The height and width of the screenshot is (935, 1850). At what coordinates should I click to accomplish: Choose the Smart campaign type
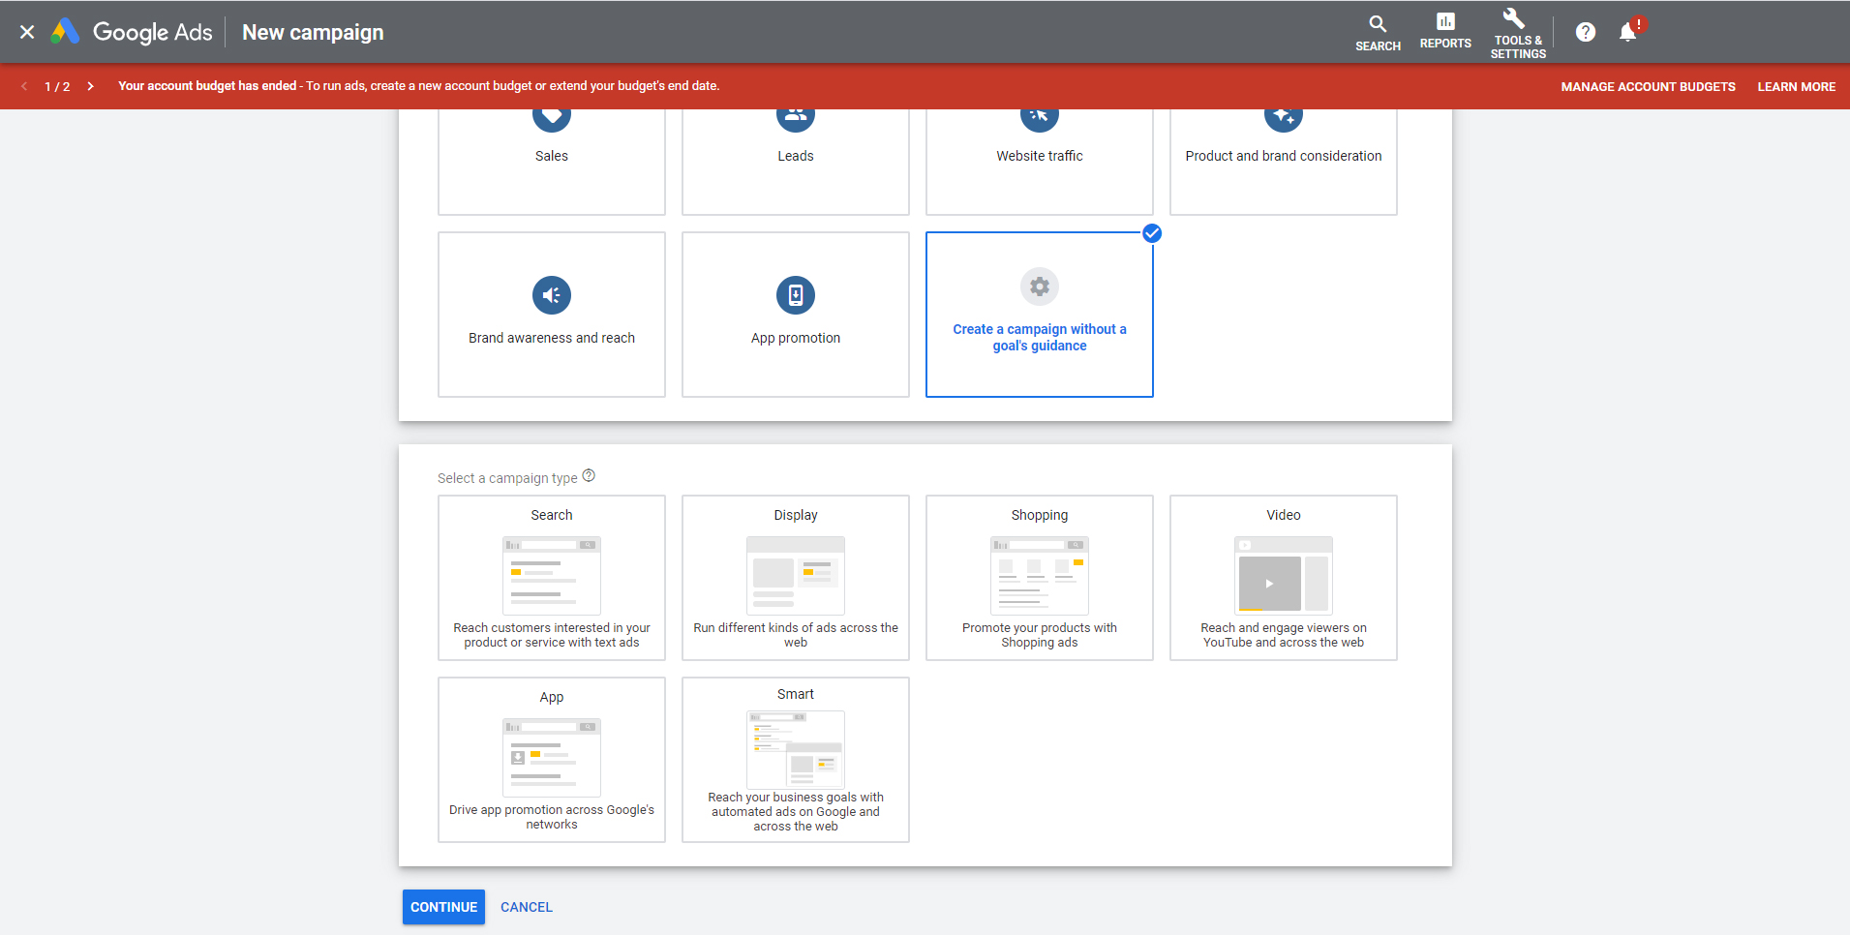(796, 760)
